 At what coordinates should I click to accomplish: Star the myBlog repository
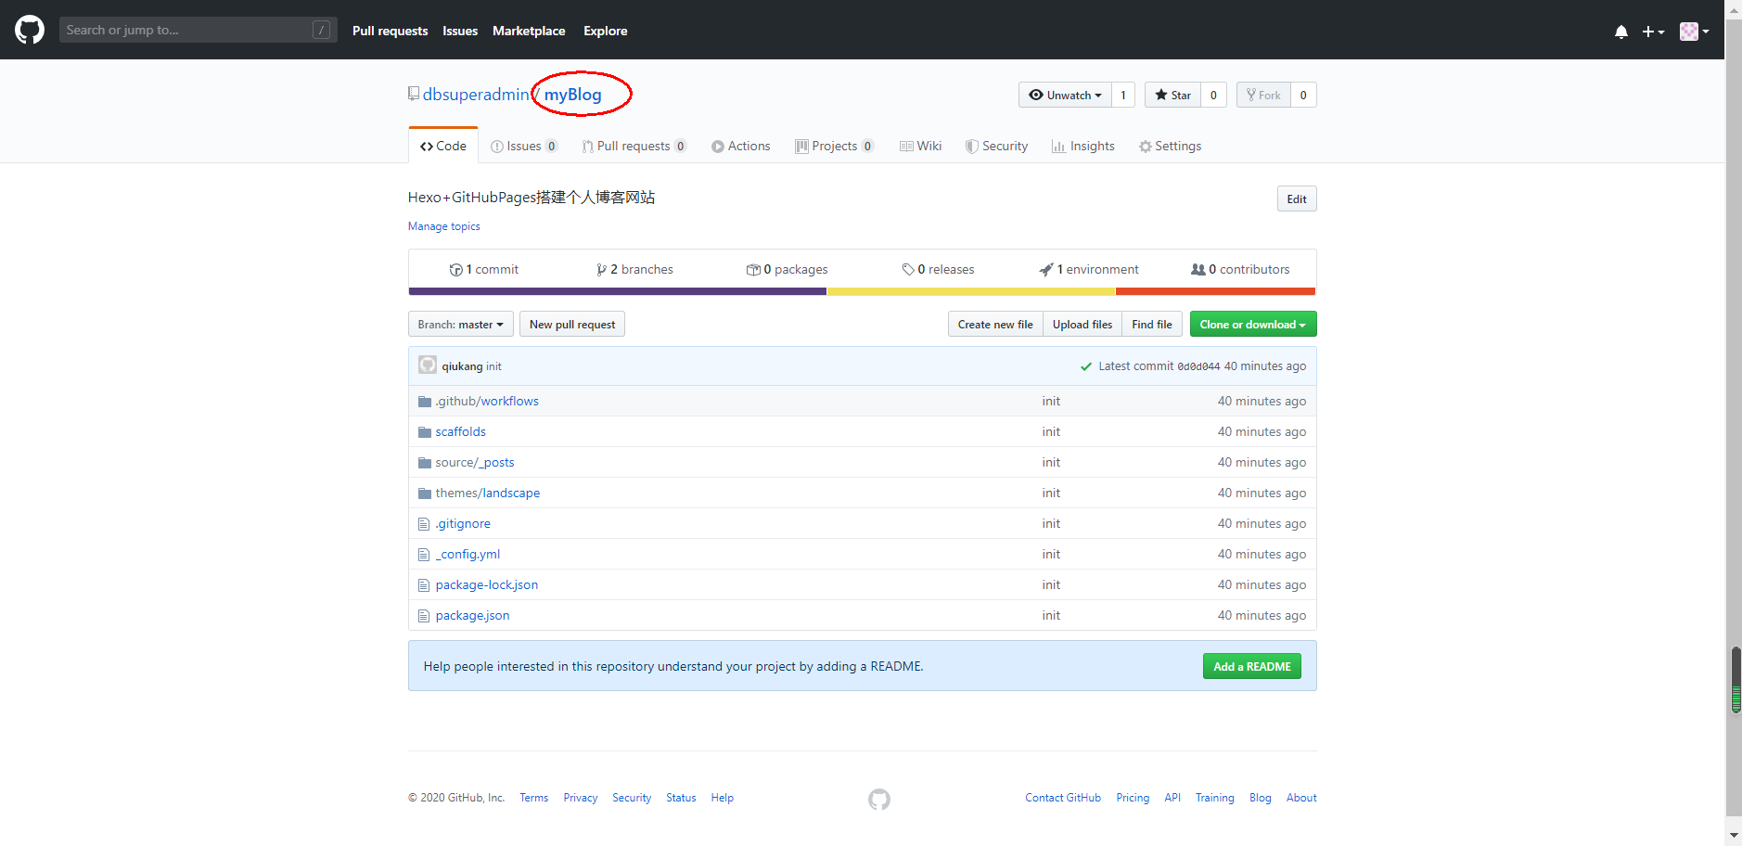click(x=1172, y=95)
